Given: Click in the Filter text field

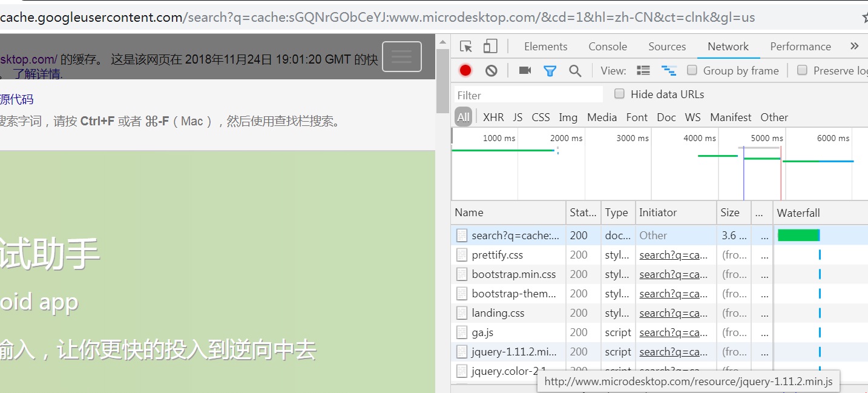Looking at the screenshot, I should [x=528, y=95].
